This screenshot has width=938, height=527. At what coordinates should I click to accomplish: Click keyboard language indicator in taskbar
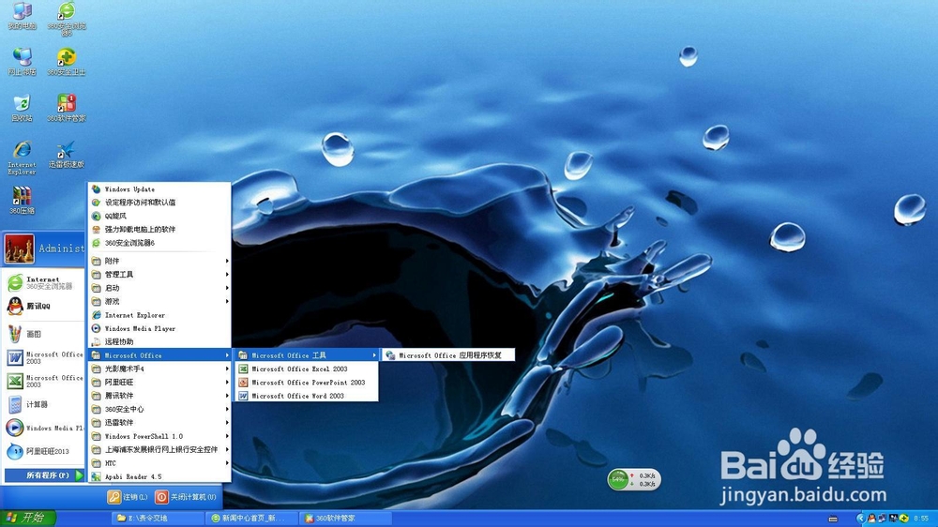click(x=833, y=519)
